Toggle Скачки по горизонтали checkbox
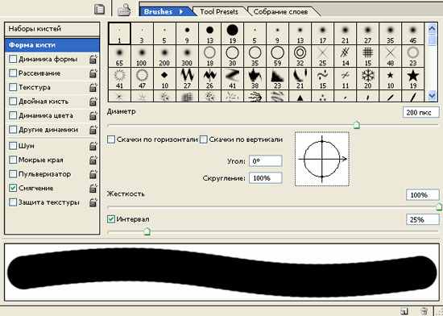443x316 pixels. (111, 139)
